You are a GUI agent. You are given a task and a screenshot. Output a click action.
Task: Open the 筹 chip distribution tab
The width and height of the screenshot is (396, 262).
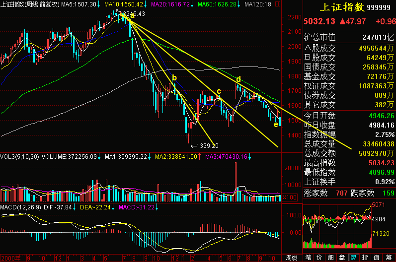coord(389,258)
